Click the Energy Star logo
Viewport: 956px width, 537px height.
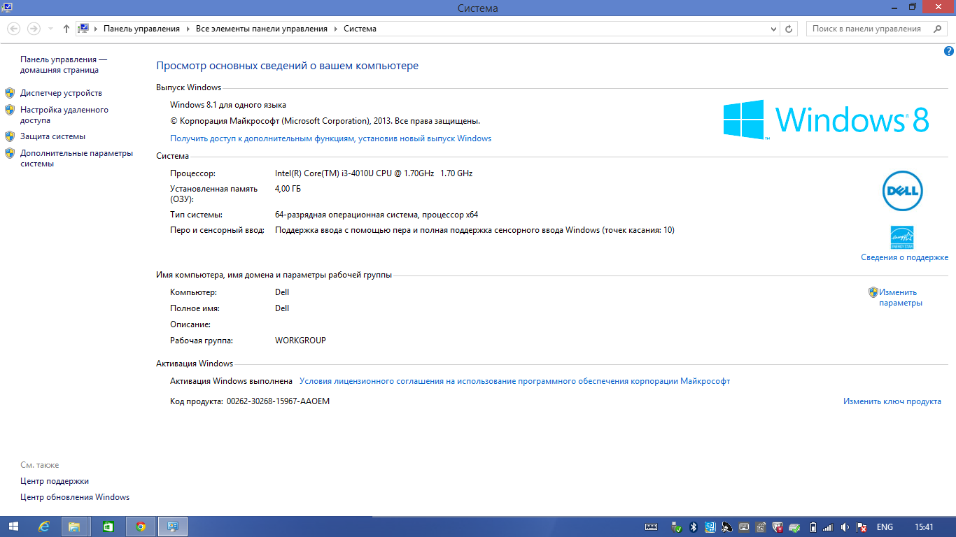(x=902, y=237)
